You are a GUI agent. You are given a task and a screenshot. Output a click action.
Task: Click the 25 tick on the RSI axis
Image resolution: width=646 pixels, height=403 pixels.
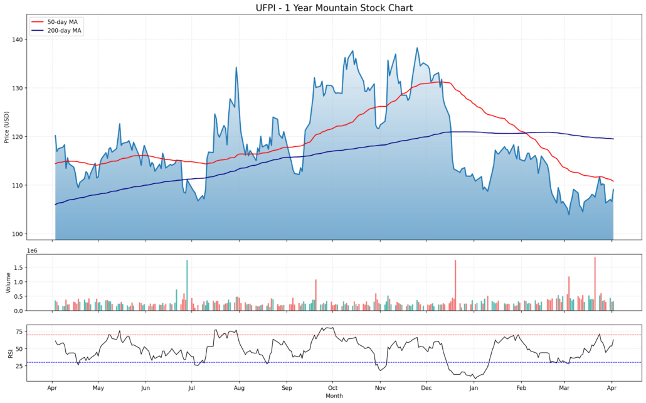(19, 366)
